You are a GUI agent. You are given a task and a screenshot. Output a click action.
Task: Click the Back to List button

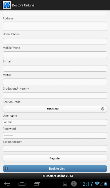pos(55,168)
